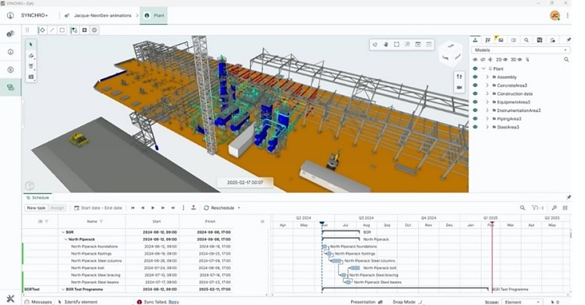Image resolution: width=585 pixels, height=305 pixels.
Task: Click the 3D view orientation cube
Action: coord(449,53)
